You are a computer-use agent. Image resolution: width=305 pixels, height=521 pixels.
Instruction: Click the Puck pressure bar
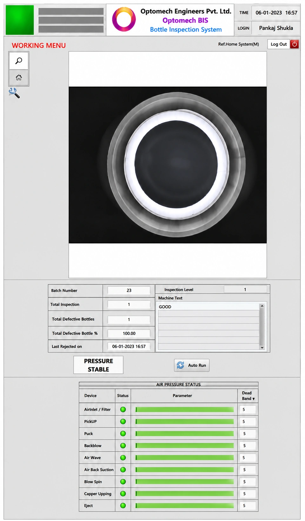point(184,433)
